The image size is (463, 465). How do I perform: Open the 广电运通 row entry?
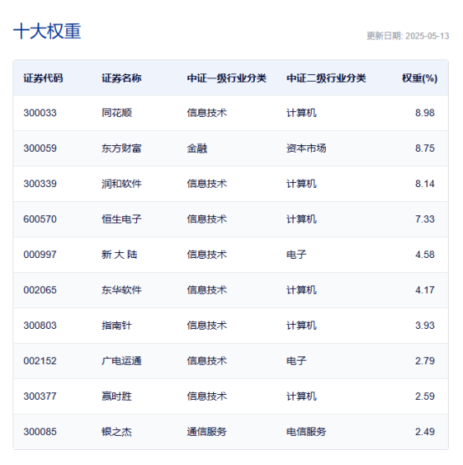(x=121, y=361)
